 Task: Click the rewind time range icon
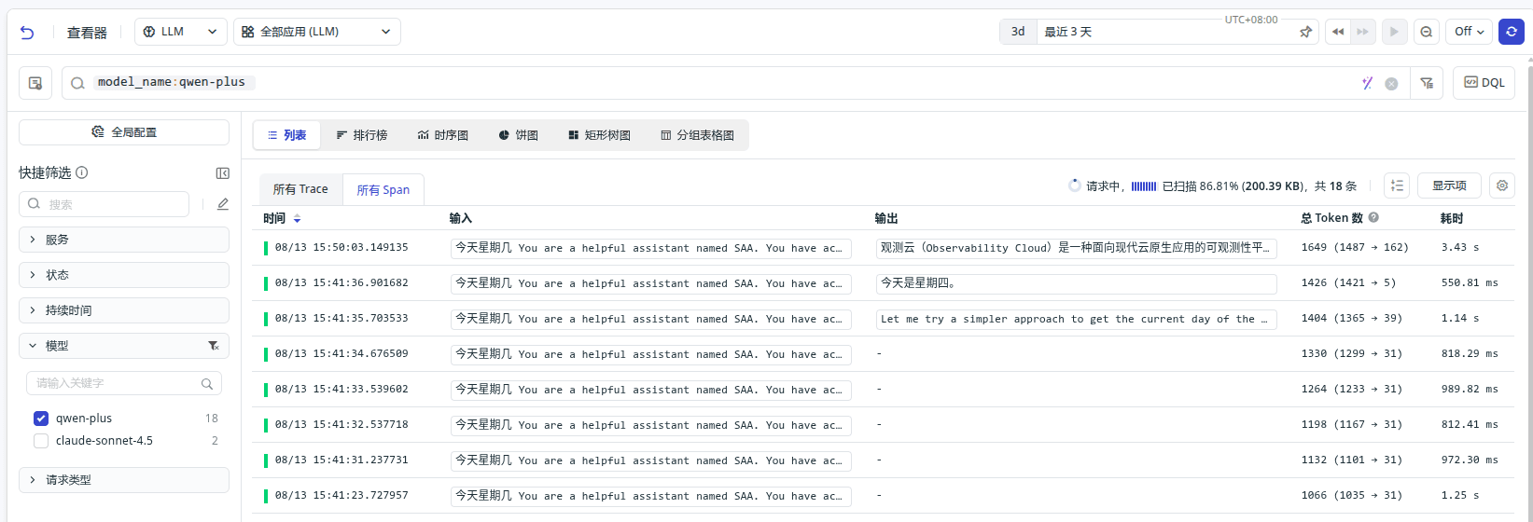1338,32
